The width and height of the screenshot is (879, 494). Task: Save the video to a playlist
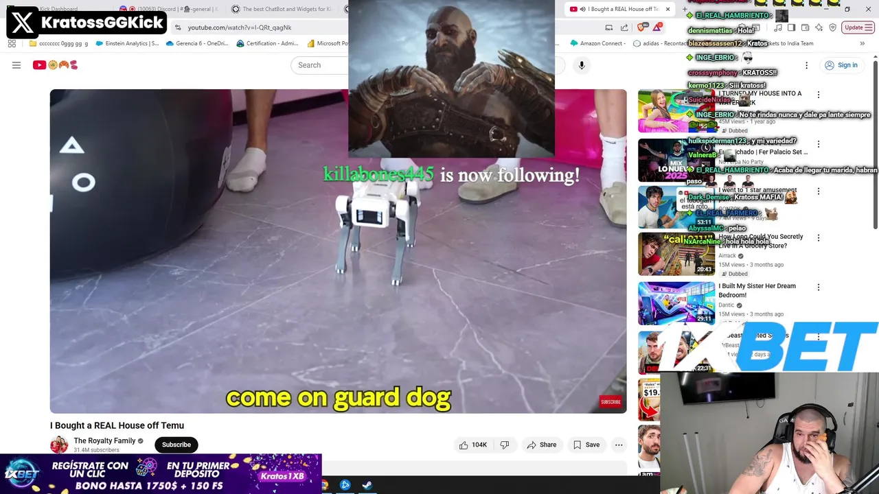tap(586, 445)
